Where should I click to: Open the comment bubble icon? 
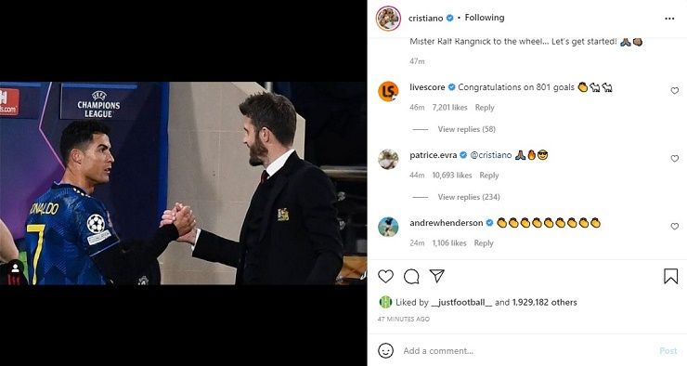point(411,276)
